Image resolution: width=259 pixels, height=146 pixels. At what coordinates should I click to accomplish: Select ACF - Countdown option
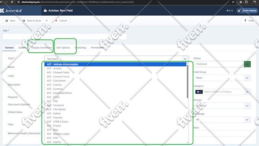tap(115, 81)
